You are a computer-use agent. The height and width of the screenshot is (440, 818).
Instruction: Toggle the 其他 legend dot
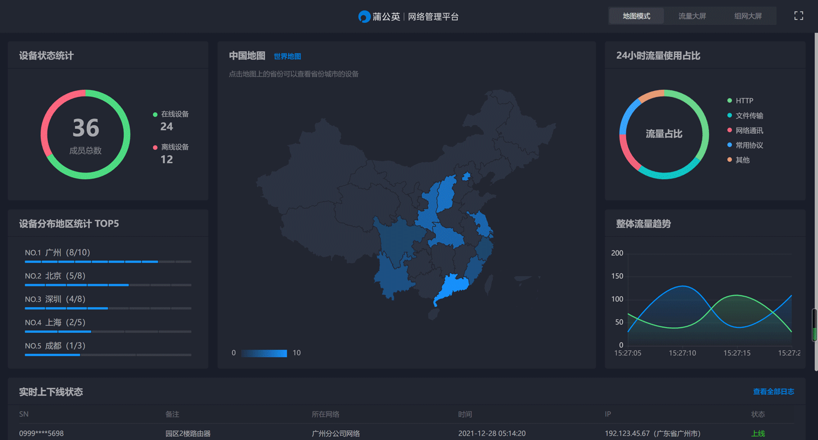pos(730,160)
